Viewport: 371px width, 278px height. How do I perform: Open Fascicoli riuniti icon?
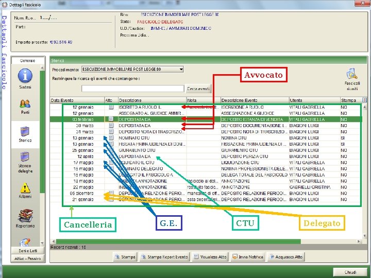(352, 74)
